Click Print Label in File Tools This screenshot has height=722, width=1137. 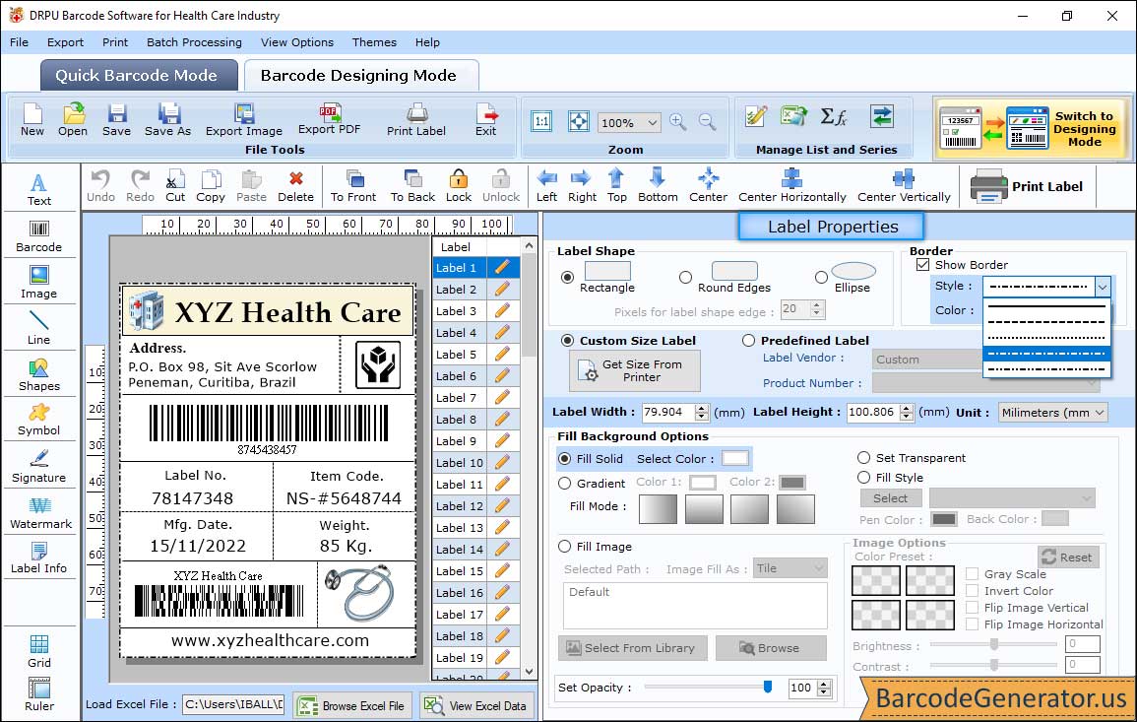pos(416,120)
